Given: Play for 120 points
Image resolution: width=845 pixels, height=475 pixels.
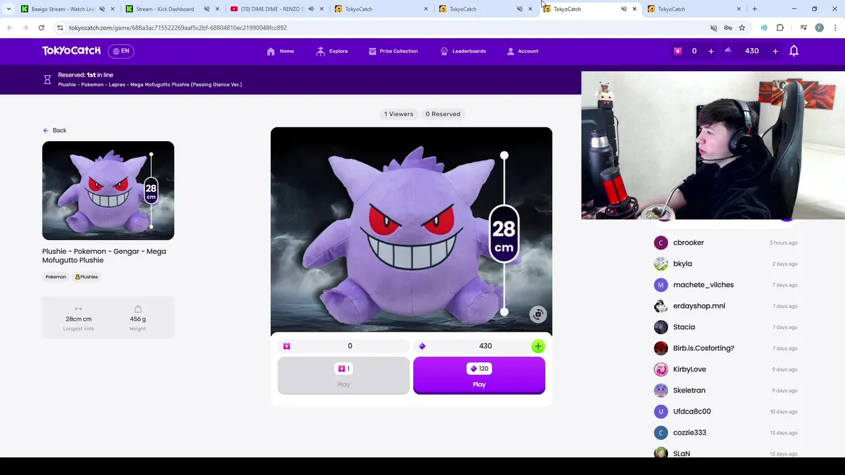Looking at the screenshot, I should click(x=479, y=375).
